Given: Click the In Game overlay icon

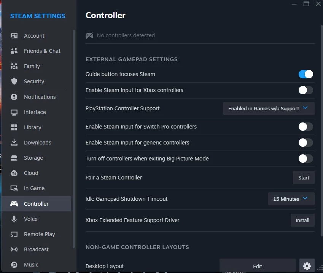Looking at the screenshot, I should click(x=14, y=188).
